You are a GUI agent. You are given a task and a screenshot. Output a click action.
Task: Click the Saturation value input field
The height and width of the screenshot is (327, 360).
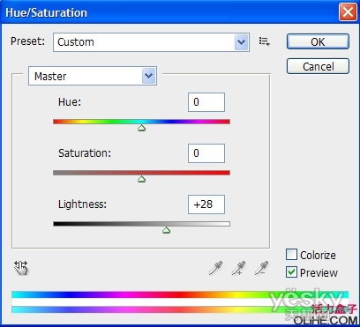click(x=206, y=153)
